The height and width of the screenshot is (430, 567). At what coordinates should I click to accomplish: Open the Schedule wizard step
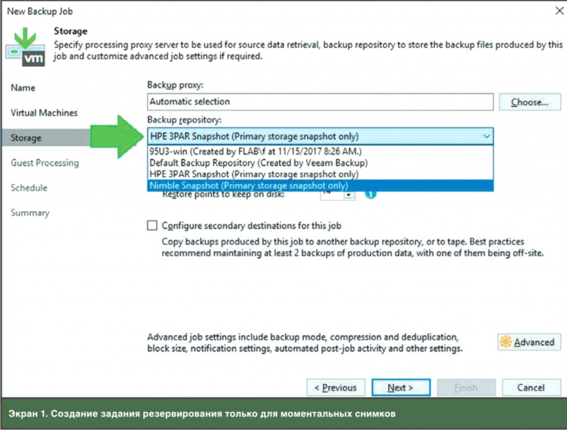pos(29,188)
